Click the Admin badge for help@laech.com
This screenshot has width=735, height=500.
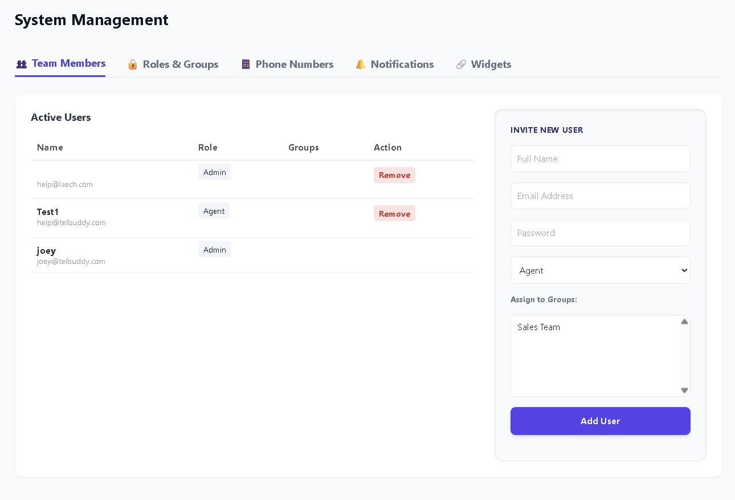coord(215,172)
